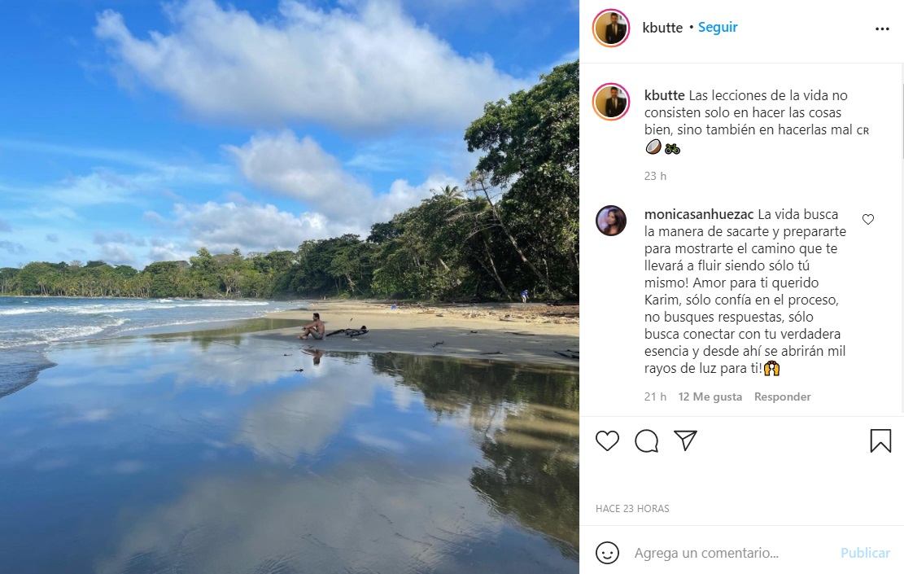Open post options via the three-dot icon
Screen dimensions: 904x574
tap(882, 27)
